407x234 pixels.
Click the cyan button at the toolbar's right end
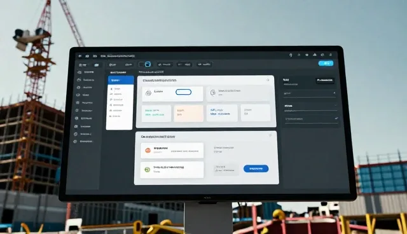[326, 64]
